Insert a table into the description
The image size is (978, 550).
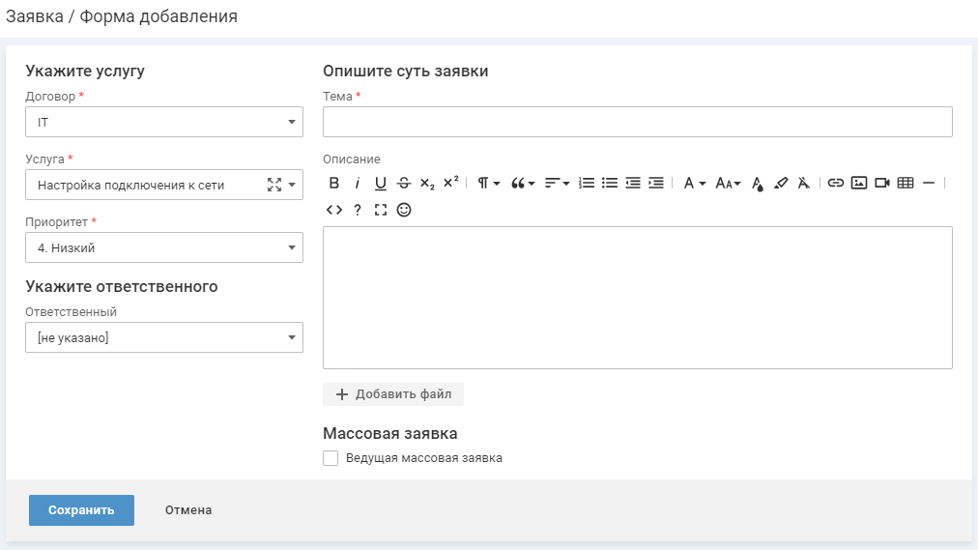(906, 183)
